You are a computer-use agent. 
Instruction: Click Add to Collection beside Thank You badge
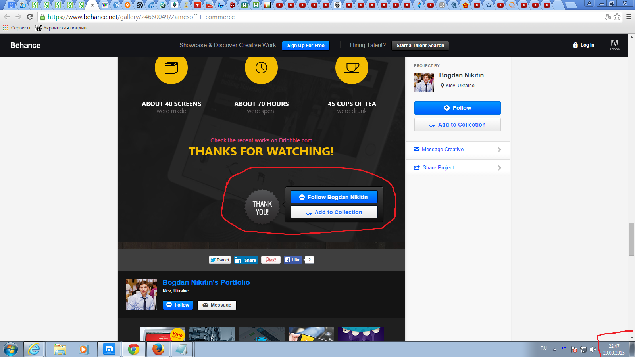334,212
